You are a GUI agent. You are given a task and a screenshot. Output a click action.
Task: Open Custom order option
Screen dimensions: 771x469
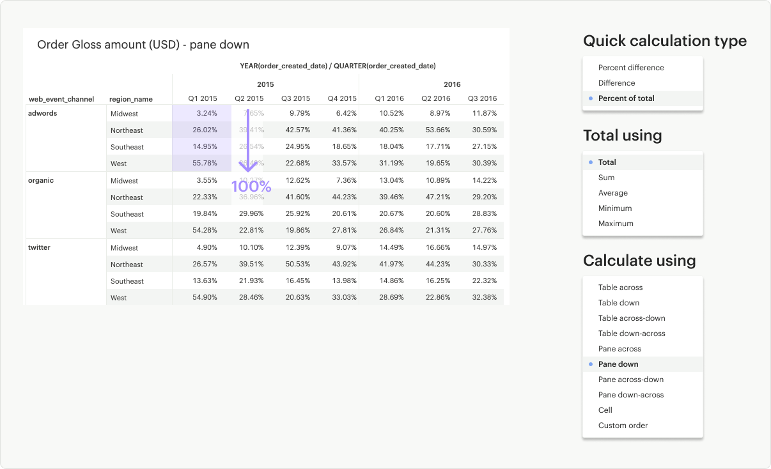click(623, 426)
